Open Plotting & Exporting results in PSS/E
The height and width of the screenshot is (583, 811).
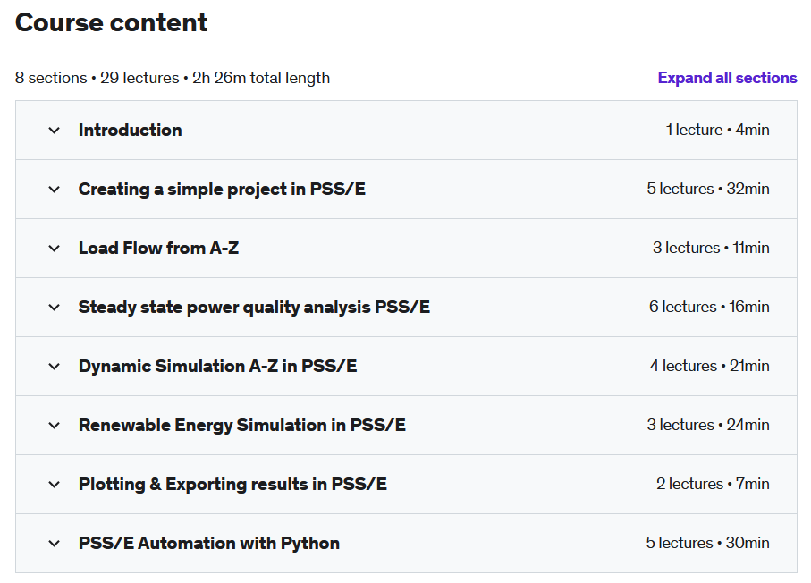pyautogui.click(x=232, y=485)
